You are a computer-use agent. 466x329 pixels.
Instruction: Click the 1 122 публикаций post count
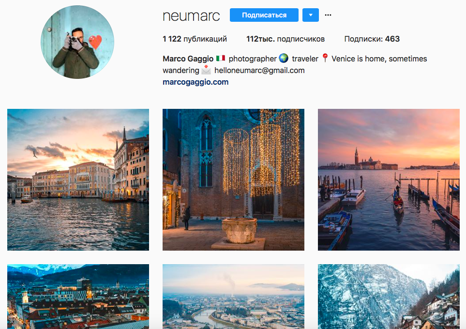point(195,39)
